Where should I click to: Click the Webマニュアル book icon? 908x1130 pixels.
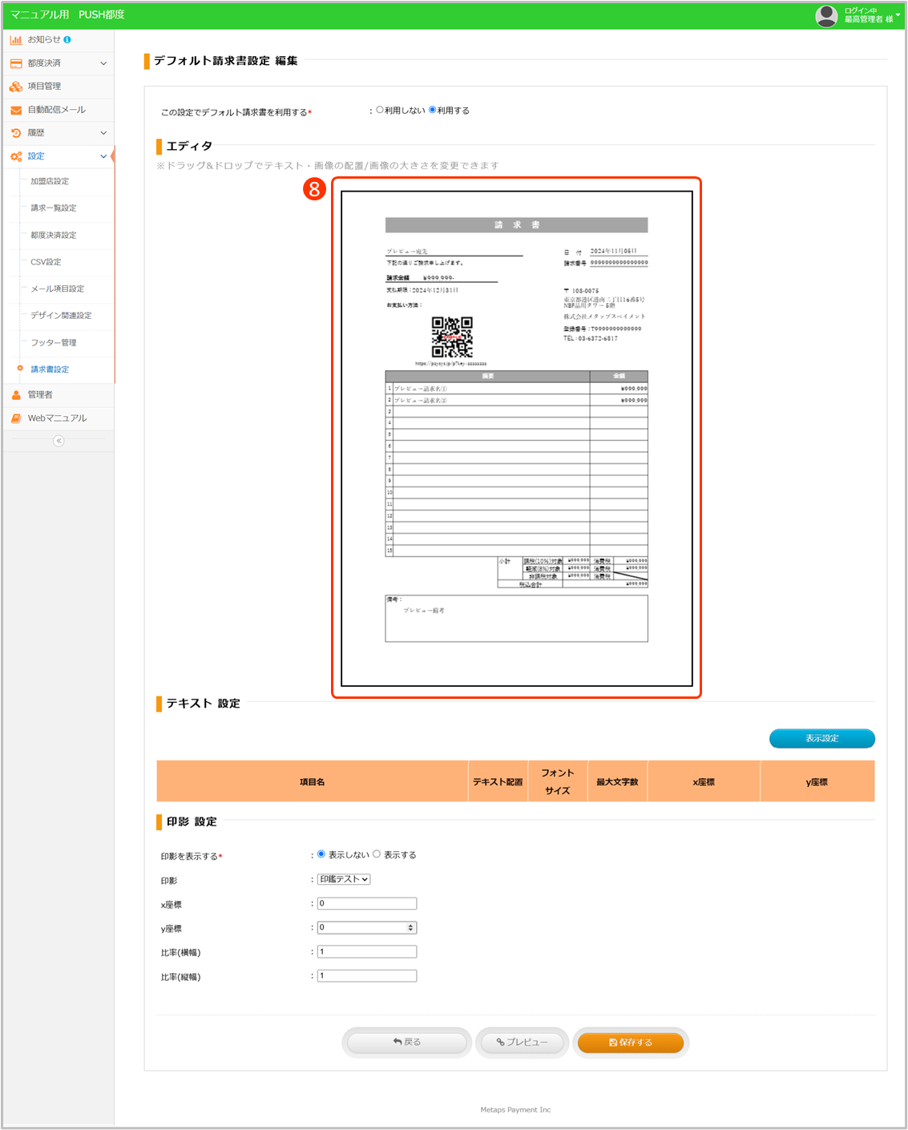click(16, 418)
